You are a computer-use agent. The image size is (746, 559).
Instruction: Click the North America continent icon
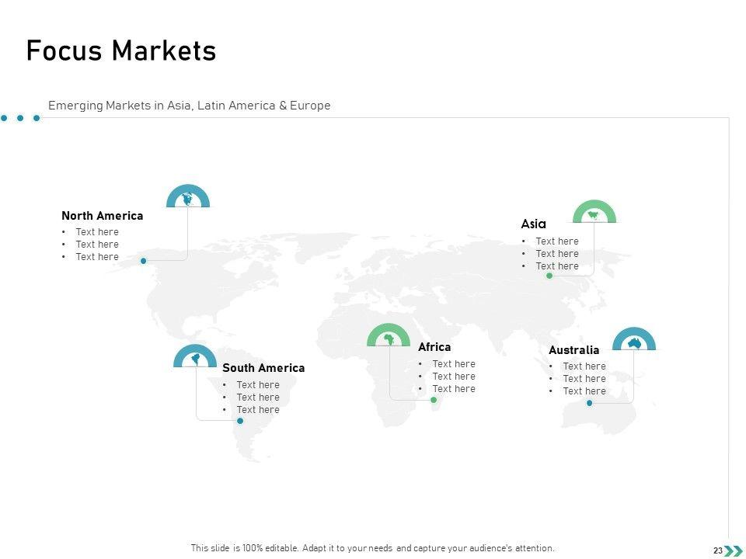(x=188, y=198)
